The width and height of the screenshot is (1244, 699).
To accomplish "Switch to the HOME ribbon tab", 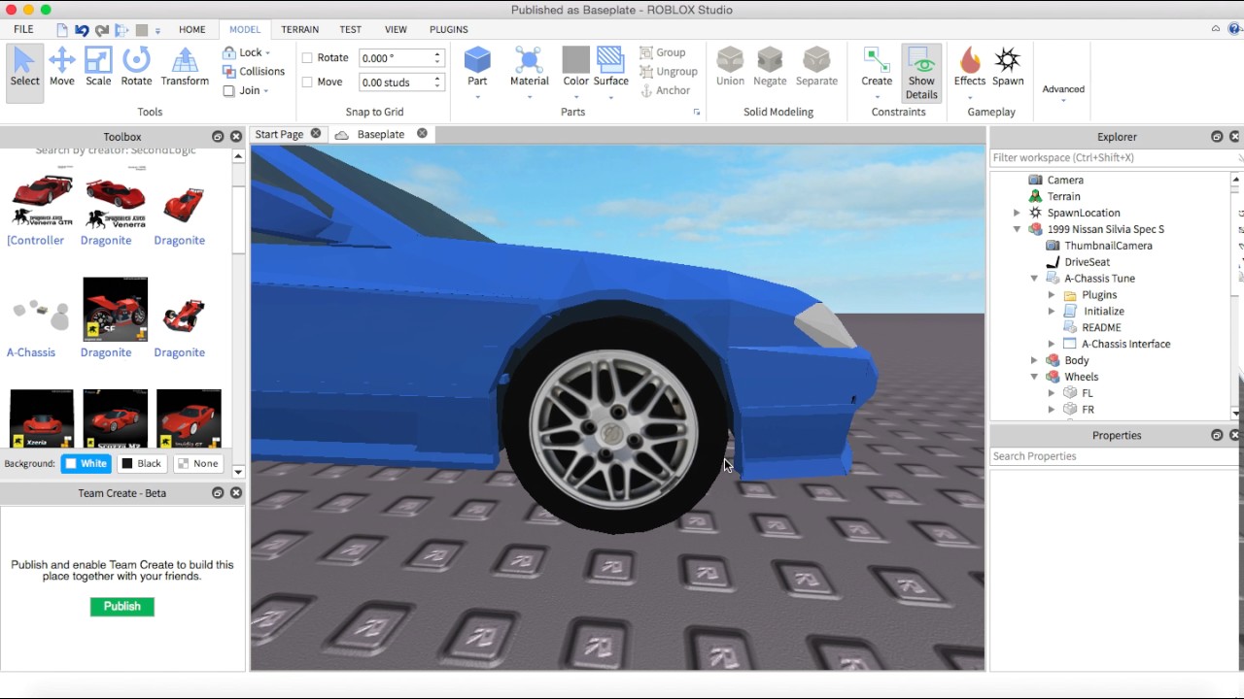I will tap(191, 30).
